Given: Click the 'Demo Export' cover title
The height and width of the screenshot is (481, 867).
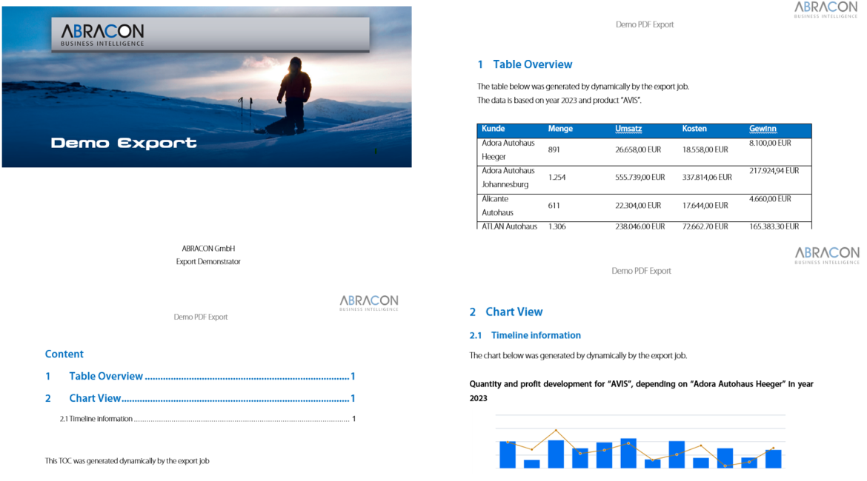Looking at the screenshot, I should (x=124, y=143).
